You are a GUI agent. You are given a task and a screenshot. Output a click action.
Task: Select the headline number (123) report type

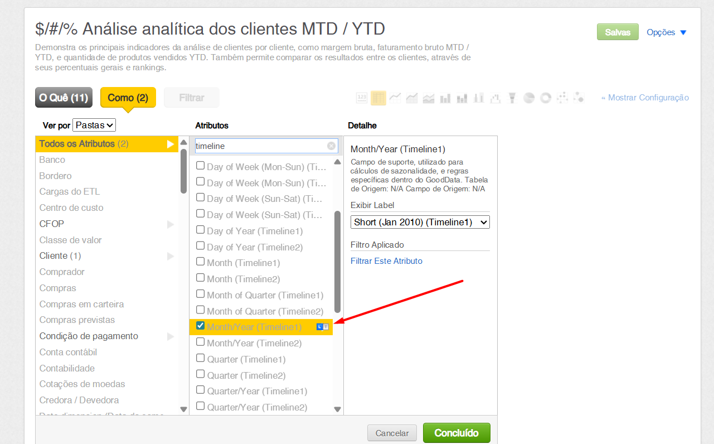[362, 98]
